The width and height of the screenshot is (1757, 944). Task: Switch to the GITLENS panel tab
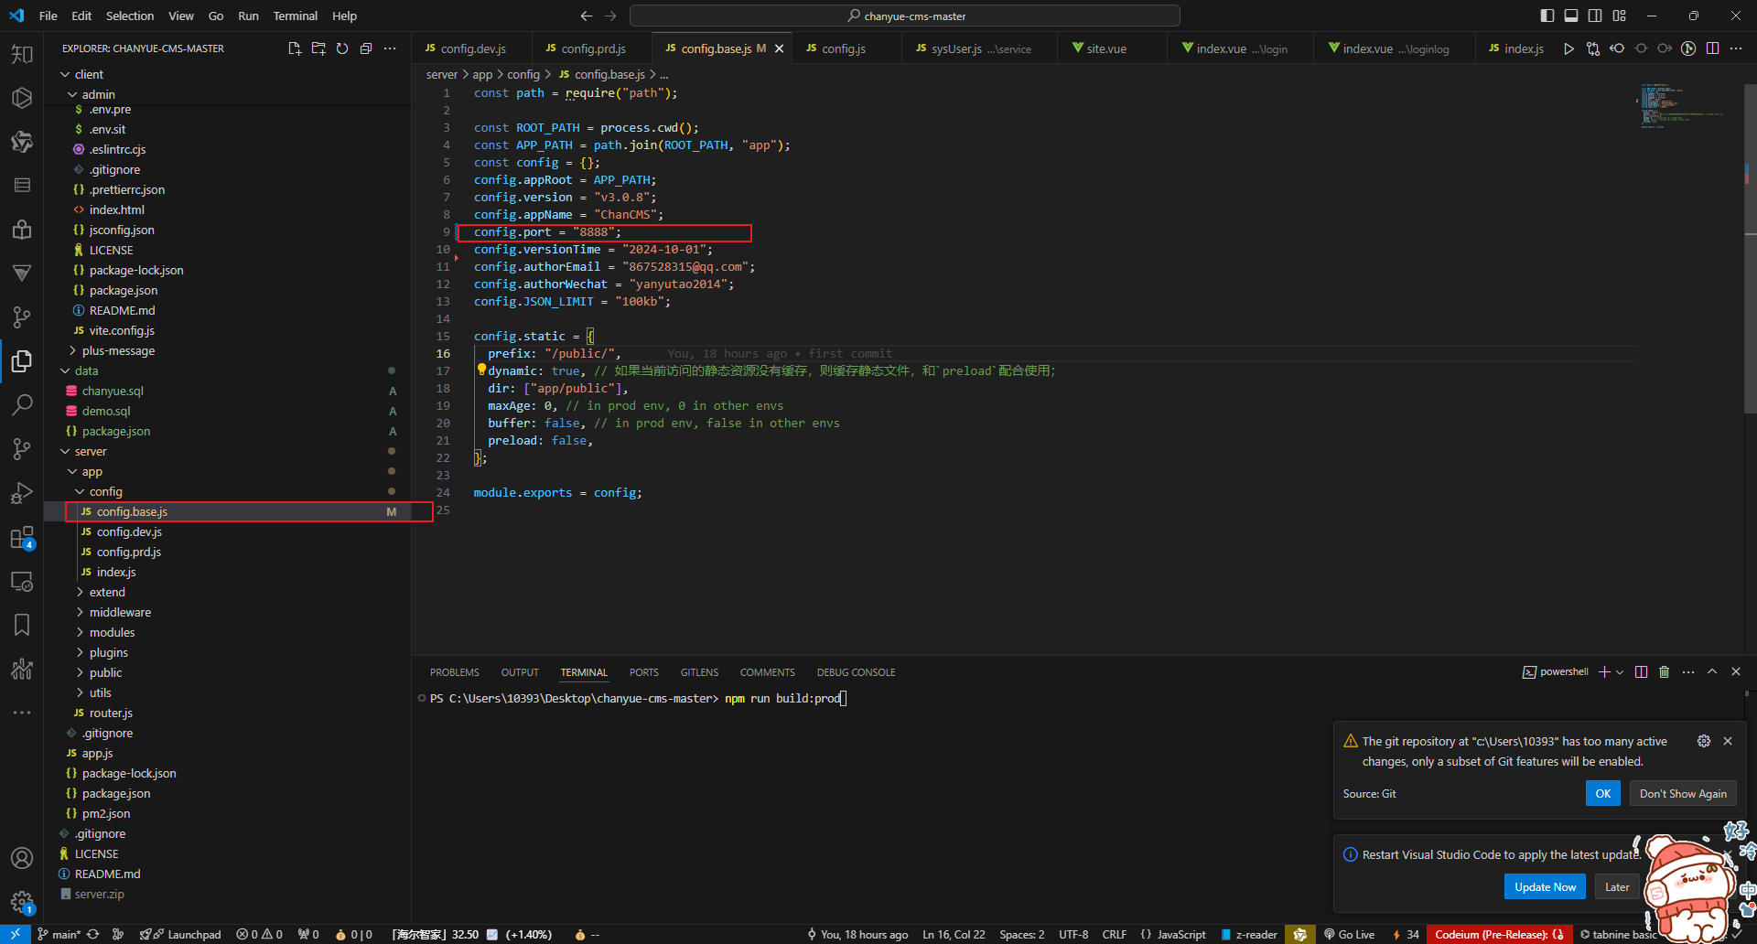(699, 672)
